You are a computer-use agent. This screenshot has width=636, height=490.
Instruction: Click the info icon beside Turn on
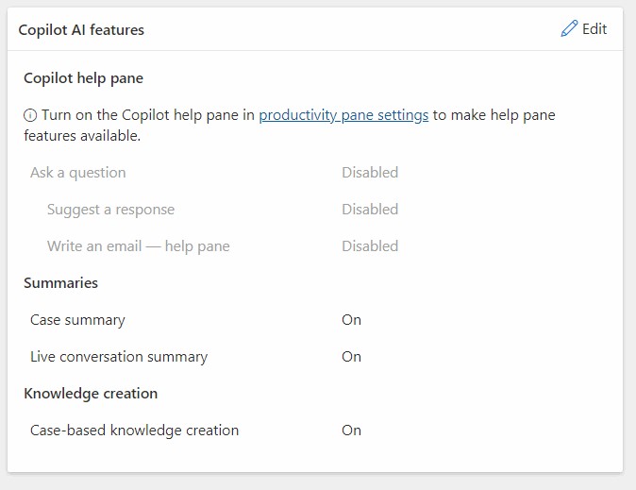[x=30, y=115]
